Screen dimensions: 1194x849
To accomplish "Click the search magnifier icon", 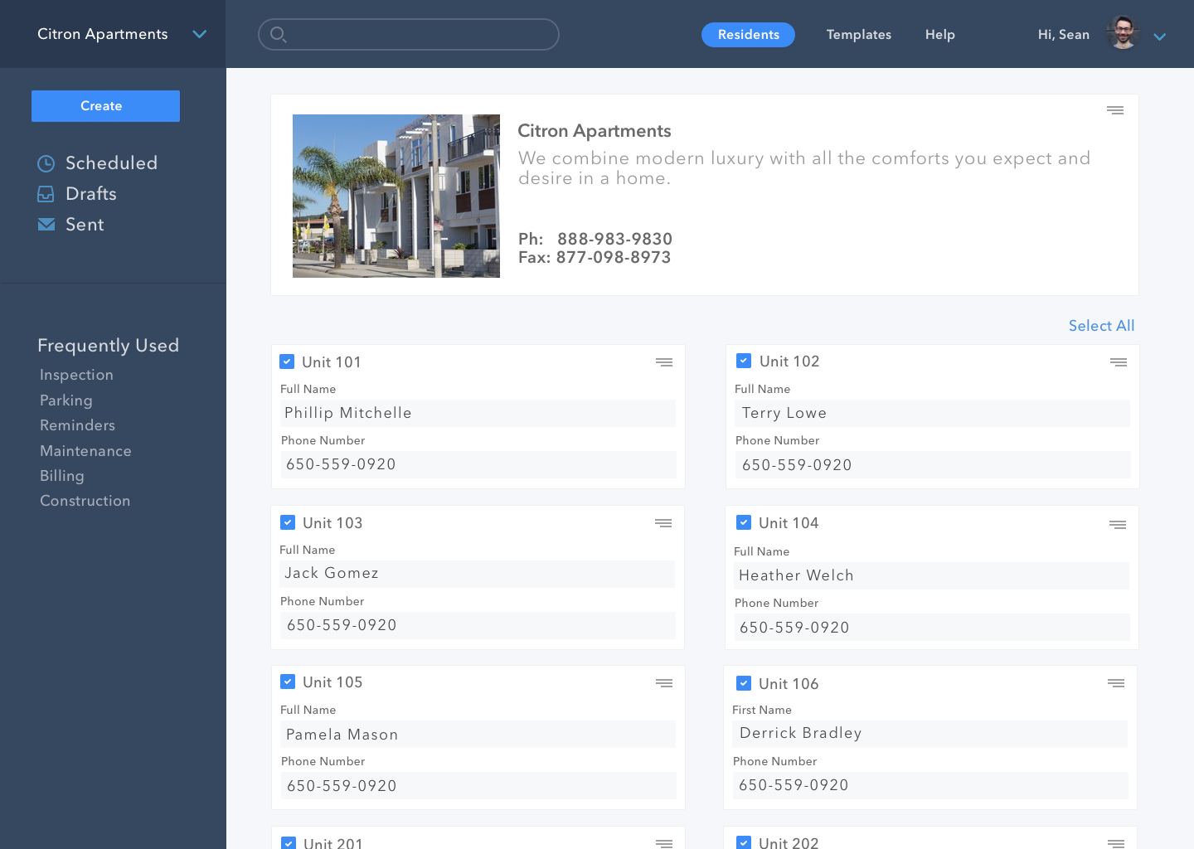I will [279, 35].
